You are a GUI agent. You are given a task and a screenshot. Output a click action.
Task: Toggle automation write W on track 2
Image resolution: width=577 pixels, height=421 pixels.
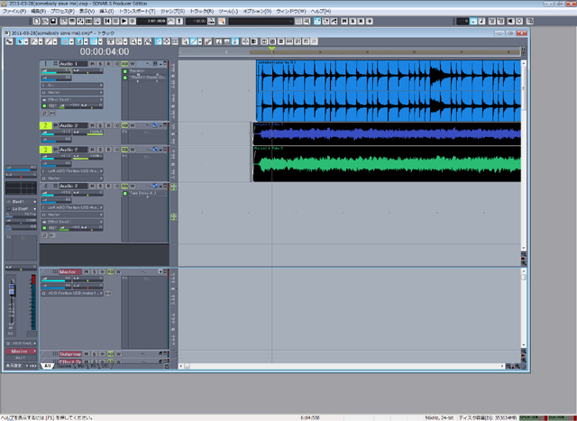tap(133, 125)
